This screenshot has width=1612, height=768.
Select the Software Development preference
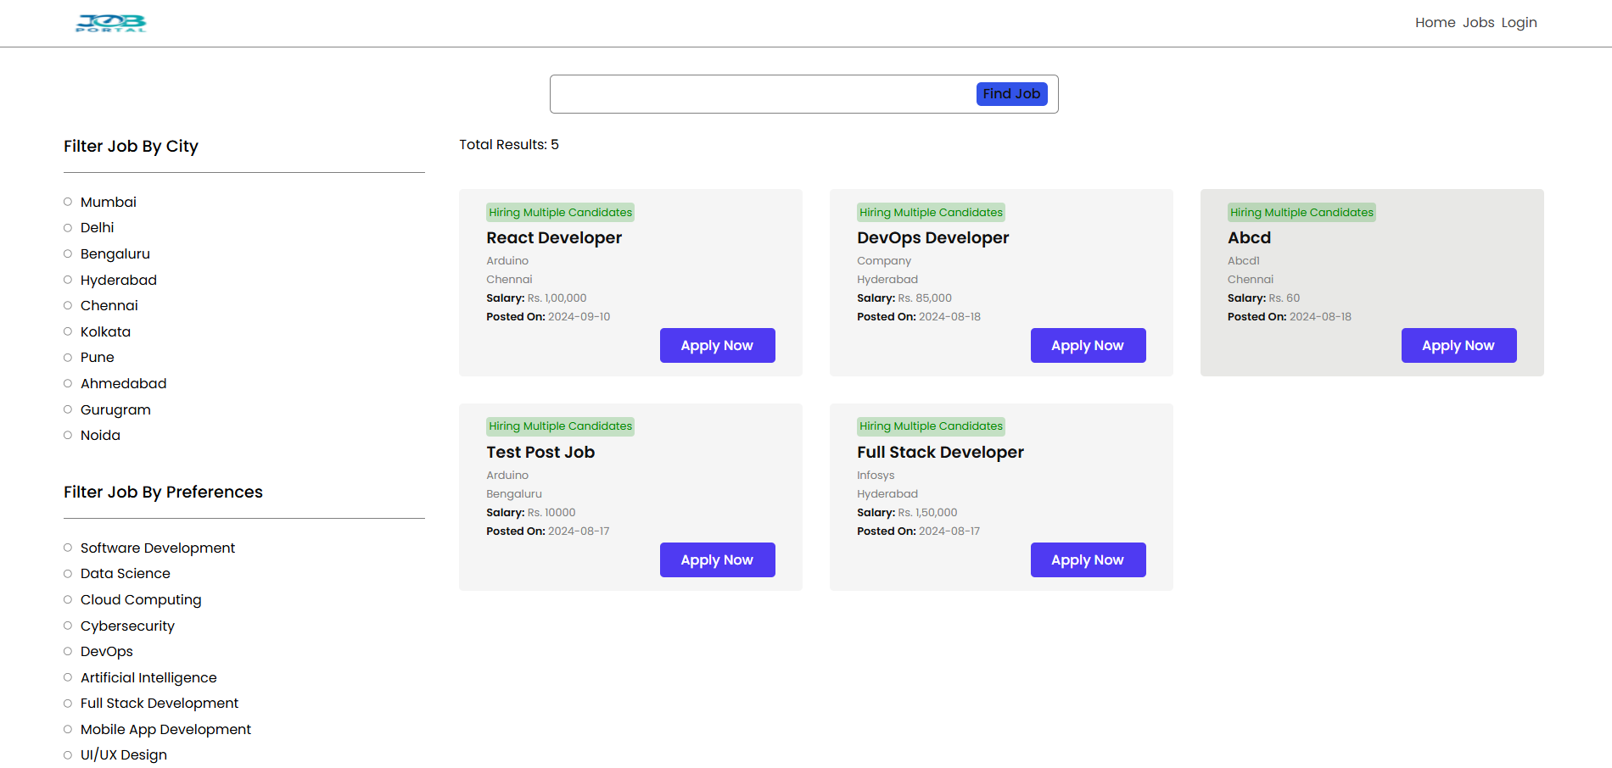click(x=68, y=547)
